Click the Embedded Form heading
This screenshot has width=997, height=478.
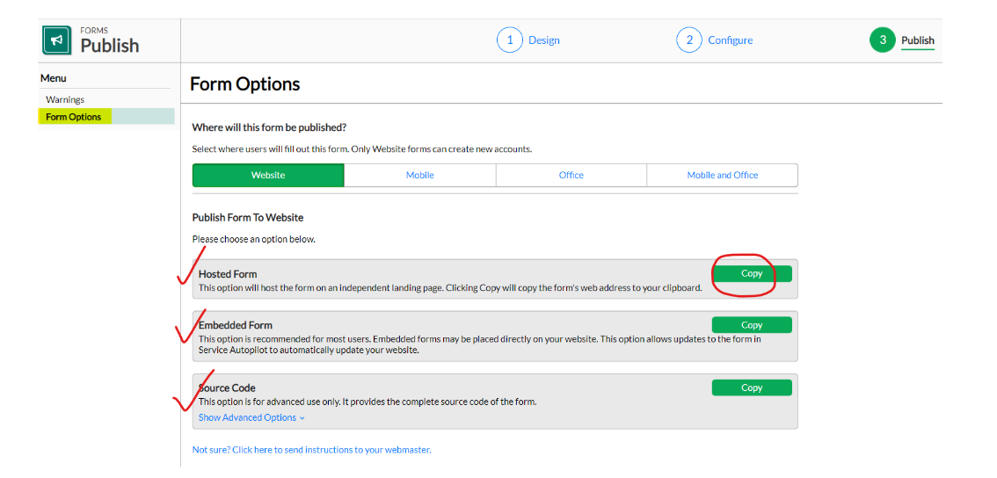[236, 325]
